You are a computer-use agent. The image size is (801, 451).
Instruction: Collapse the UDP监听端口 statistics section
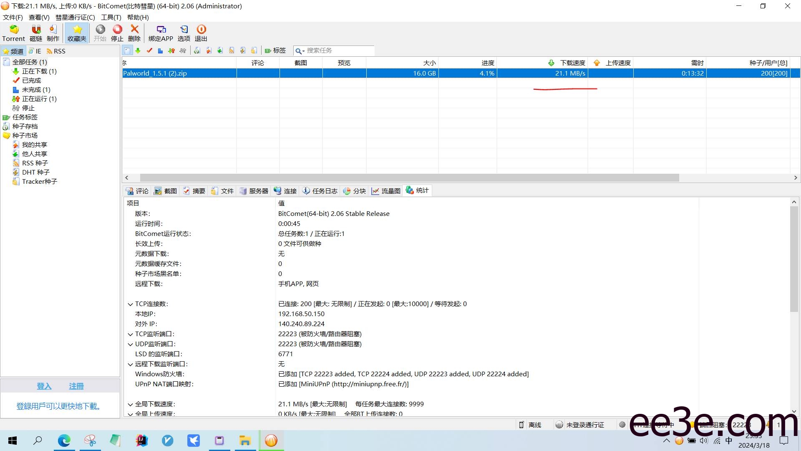(130, 344)
